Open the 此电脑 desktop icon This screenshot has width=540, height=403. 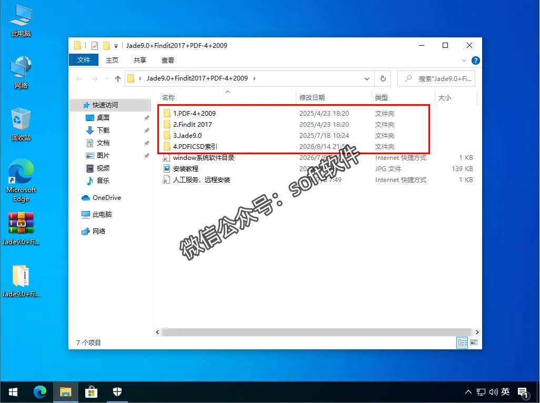tap(21, 21)
